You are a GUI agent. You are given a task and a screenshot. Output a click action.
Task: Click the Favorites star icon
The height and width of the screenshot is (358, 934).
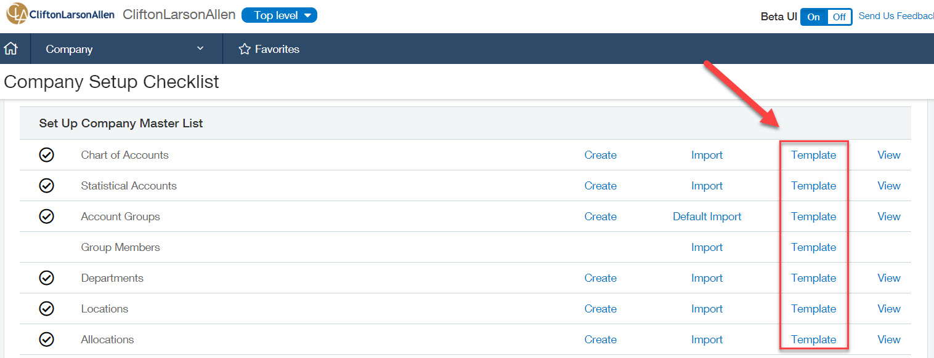pyautogui.click(x=245, y=49)
